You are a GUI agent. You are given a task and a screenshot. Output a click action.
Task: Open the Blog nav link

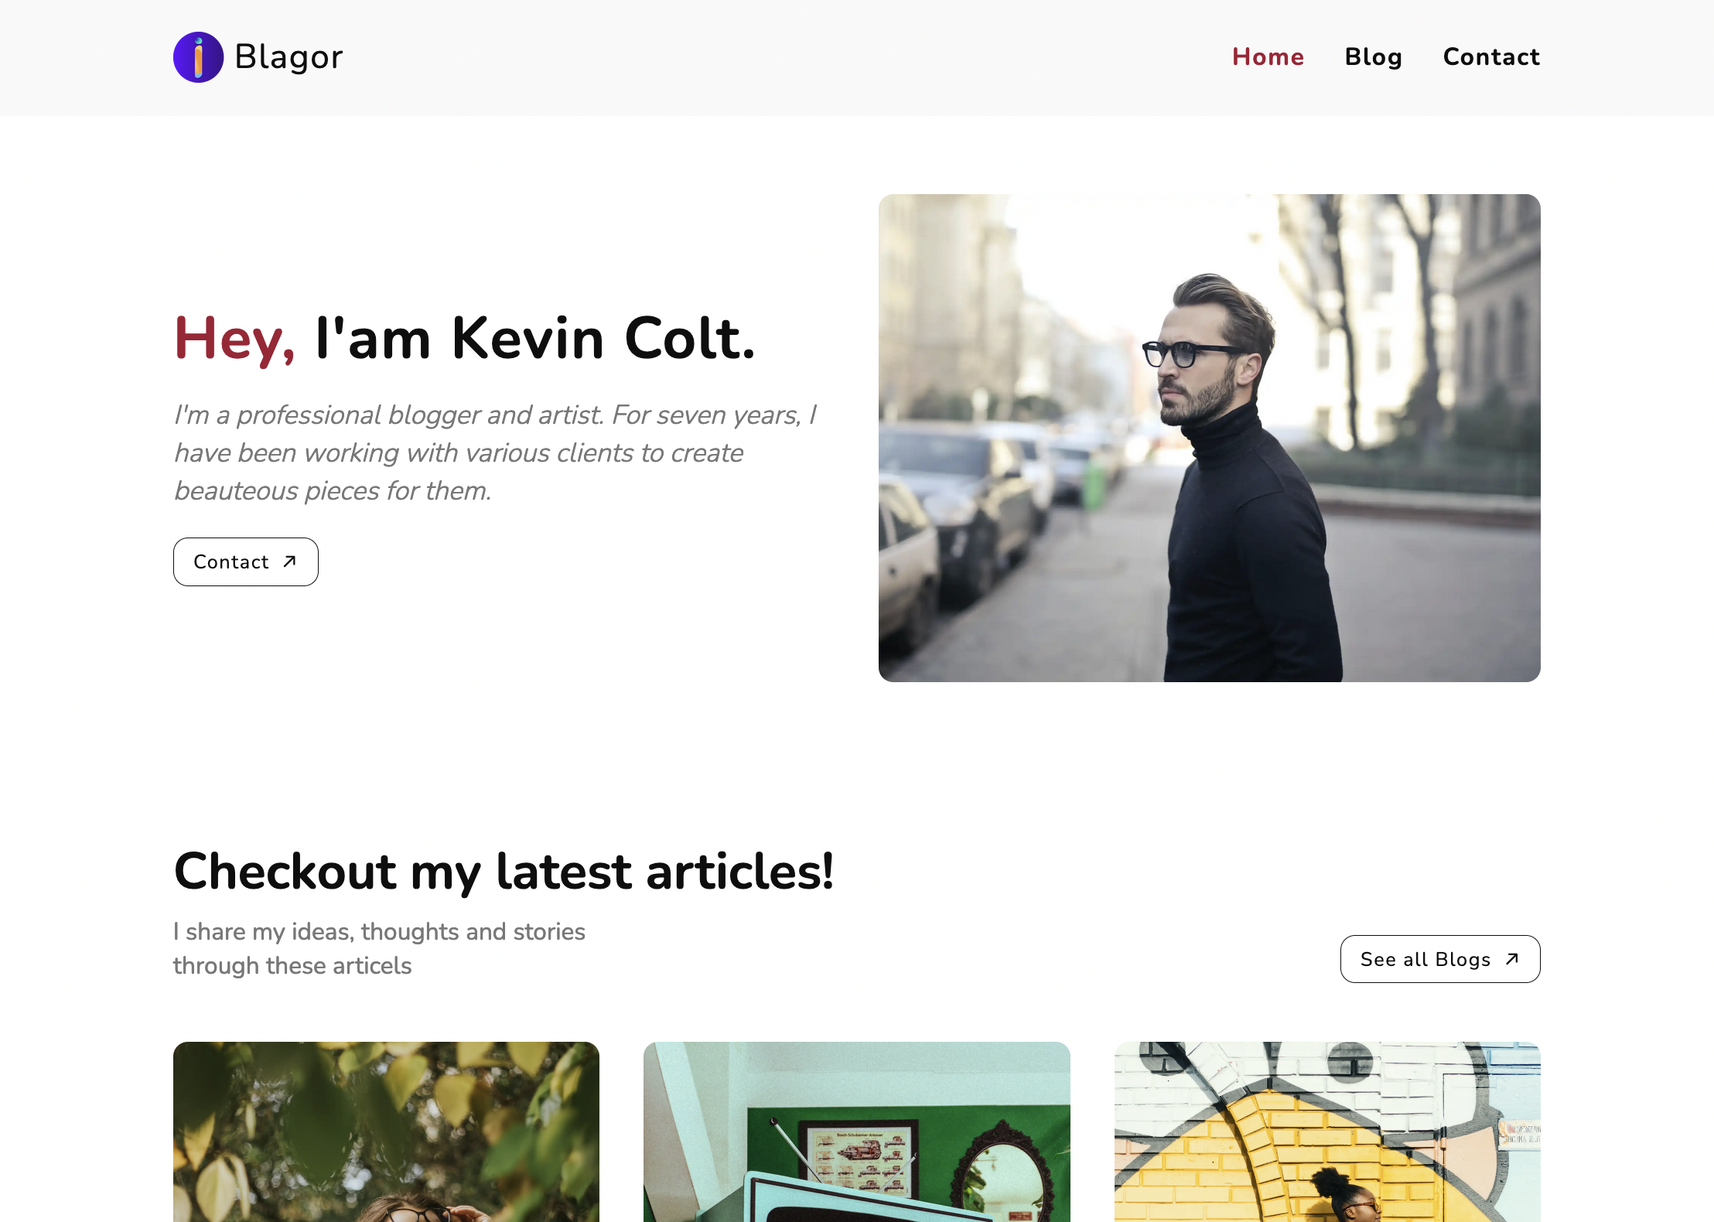tap(1373, 57)
